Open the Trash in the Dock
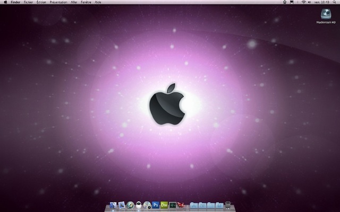The height and width of the screenshot is (212, 340). point(227,205)
